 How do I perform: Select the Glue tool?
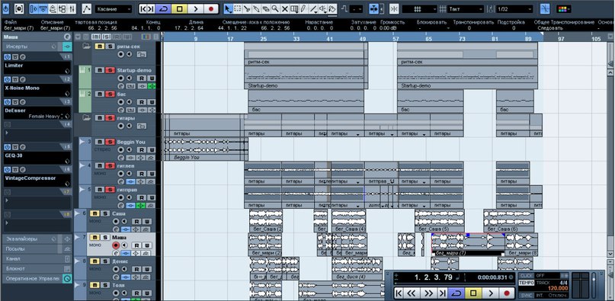[x=257, y=8]
